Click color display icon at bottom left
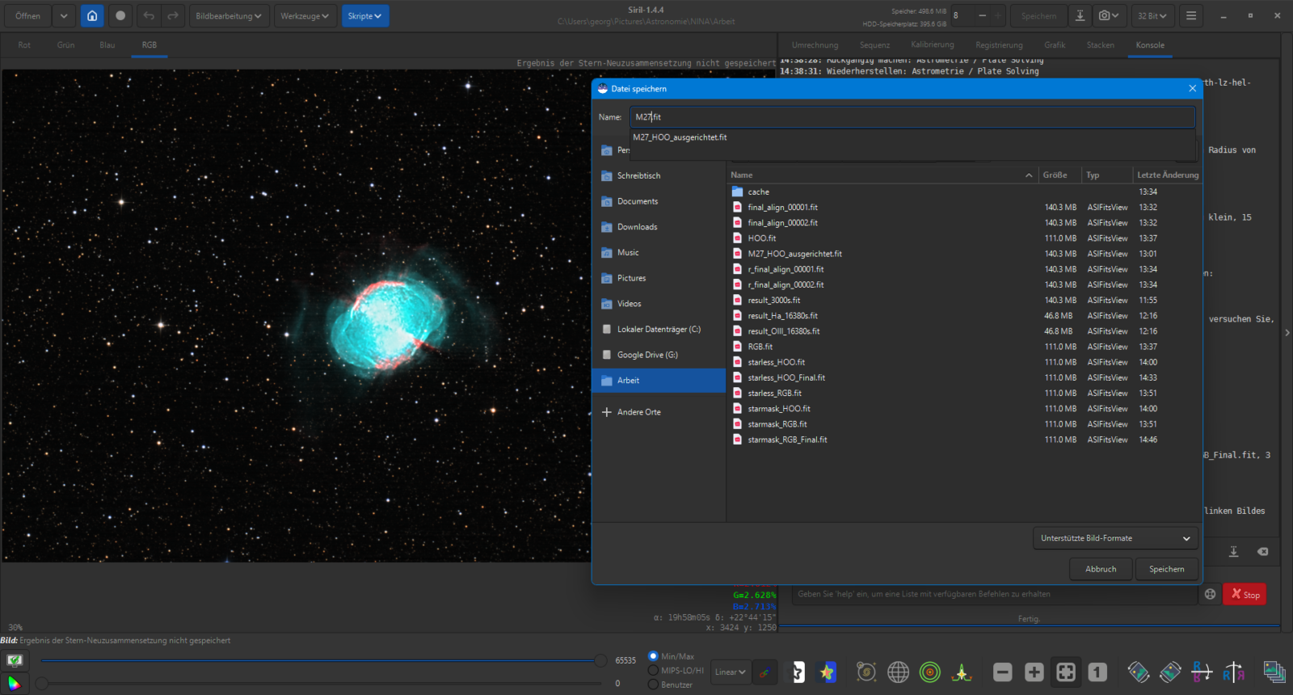Screen dimensions: 1293x695 [15, 683]
